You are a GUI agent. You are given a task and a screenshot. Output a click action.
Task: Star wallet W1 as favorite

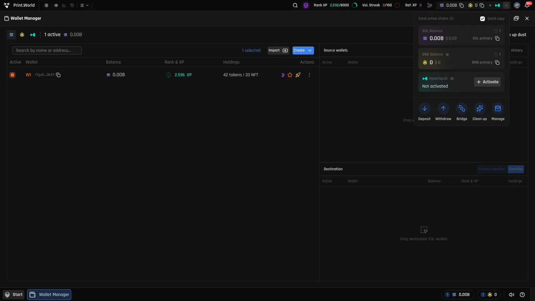(x=290, y=75)
